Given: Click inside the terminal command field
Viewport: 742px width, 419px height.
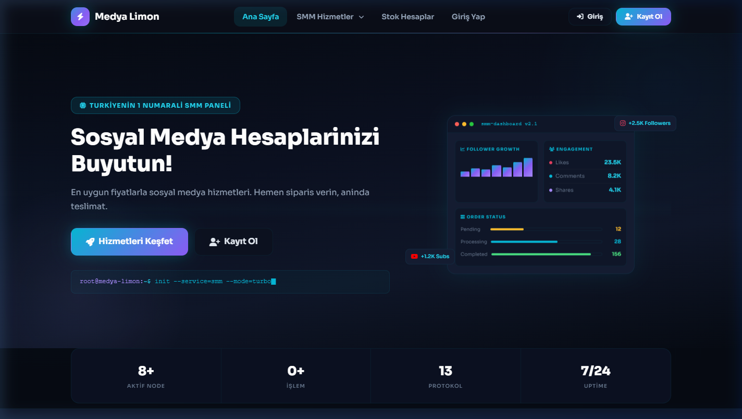Looking at the screenshot, I should coord(229,281).
